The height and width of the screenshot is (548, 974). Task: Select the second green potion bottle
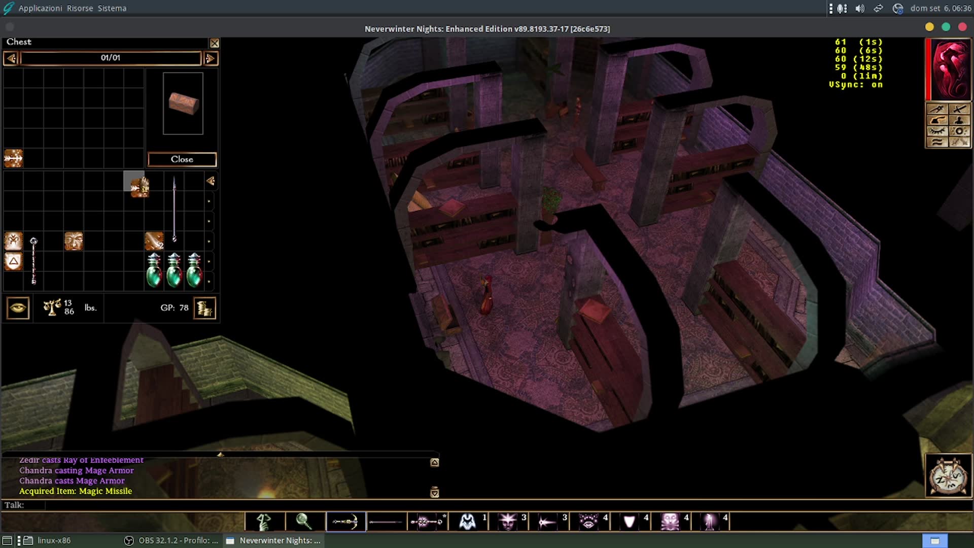click(x=174, y=270)
